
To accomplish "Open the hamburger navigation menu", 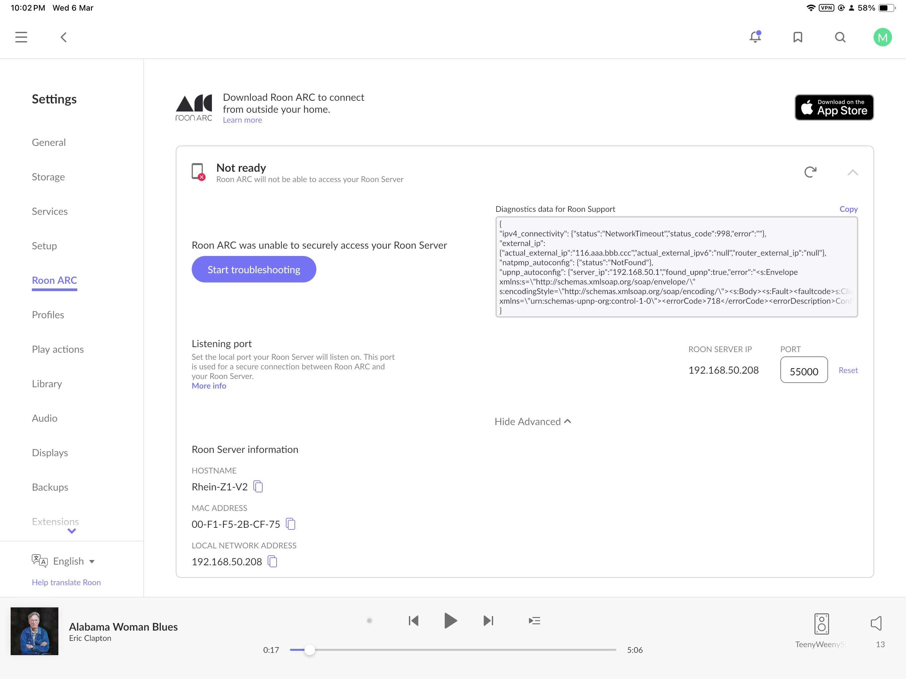I will tap(21, 37).
